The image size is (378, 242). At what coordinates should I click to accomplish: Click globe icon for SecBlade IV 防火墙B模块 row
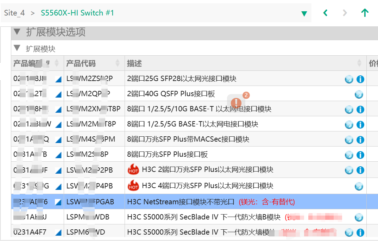[x=359, y=217]
